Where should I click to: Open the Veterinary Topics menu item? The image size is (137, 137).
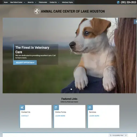[x=67, y=2]
